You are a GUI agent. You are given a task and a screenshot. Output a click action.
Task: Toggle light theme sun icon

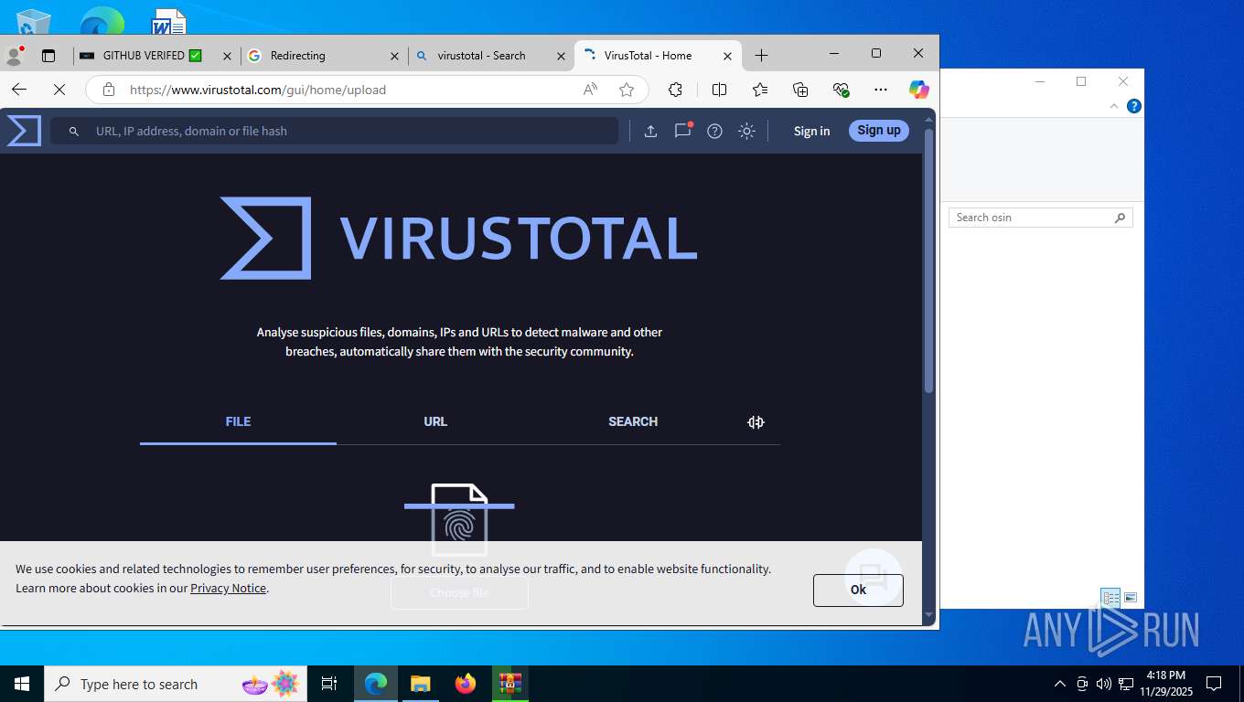pos(746,131)
